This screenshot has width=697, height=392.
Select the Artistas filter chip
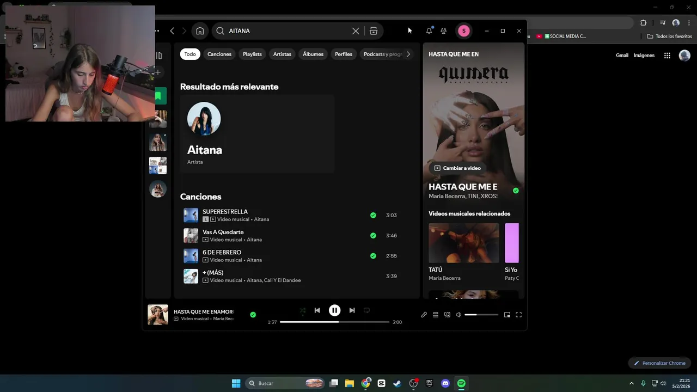click(282, 54)
